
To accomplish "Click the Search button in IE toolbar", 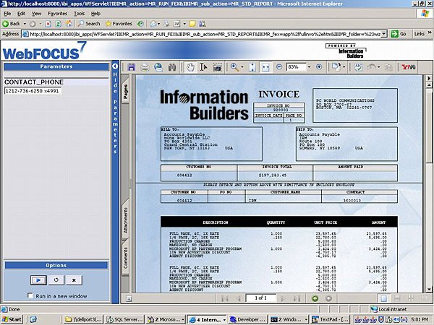I will tap(89, 24).
